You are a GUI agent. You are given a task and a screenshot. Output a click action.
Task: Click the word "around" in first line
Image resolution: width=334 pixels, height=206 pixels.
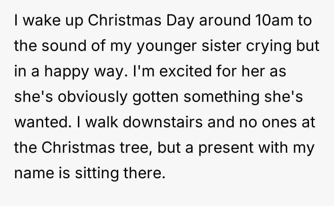(x=217, y=21)
